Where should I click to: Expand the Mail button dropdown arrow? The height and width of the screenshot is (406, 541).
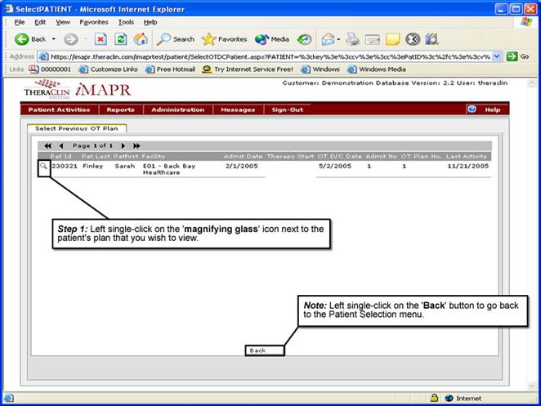(339, 39)
